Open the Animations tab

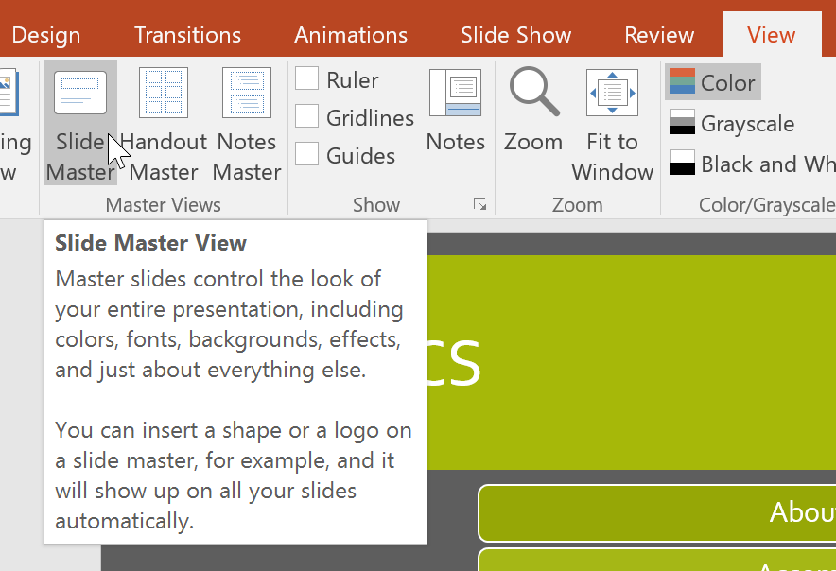[351, 34]
